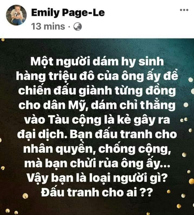The height and width of the screenshot is (215, 194).
Task: Open the three-dot post options menu
Action: click(x=184, y=10)
